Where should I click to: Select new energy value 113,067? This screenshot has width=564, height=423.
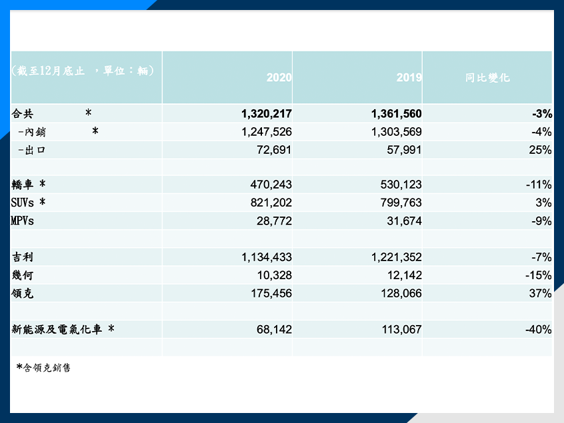[401, 330]
